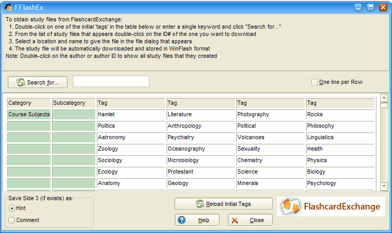
Task: Focus the search keyword input field
Action: point(111,82)
